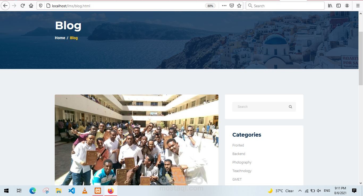Click the 80% zoom indicator

coord(210,6)
